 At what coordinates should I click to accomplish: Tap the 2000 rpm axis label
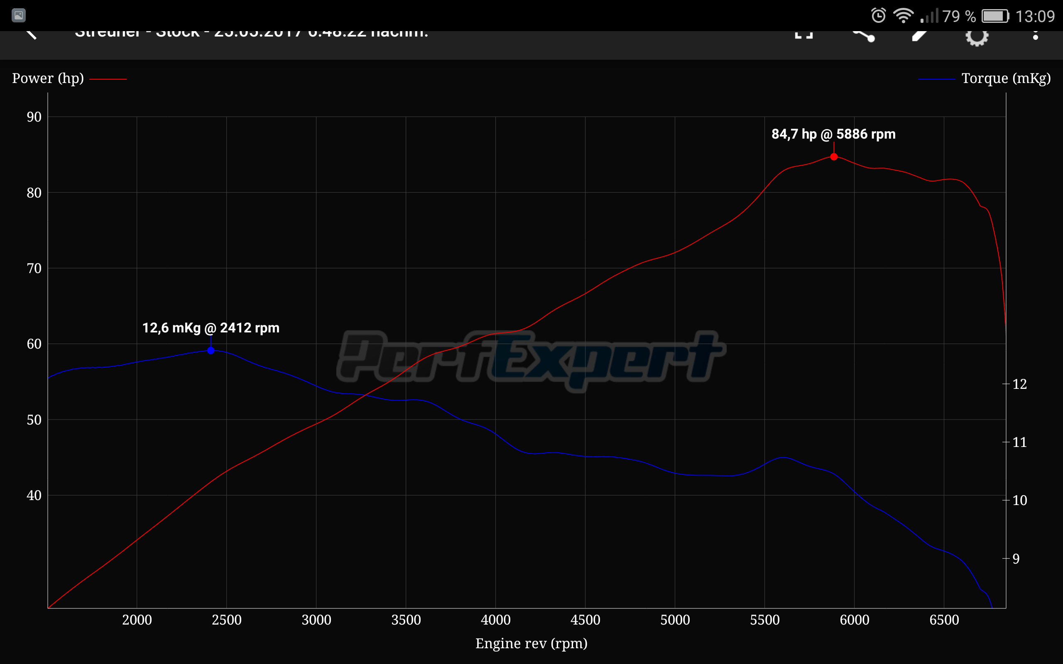click(137, 620)
